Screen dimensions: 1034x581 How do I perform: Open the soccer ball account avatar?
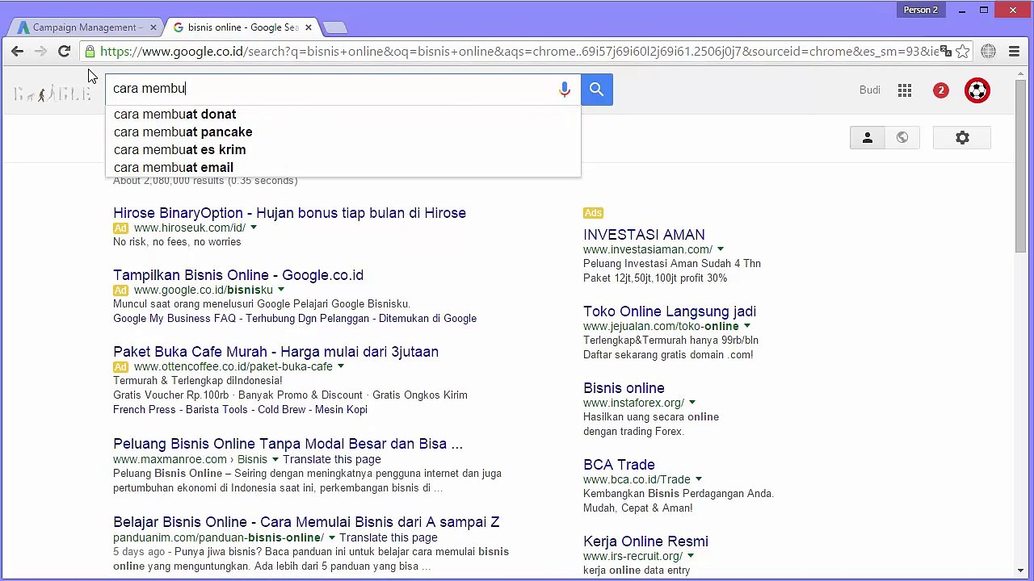tap(977, 90)
